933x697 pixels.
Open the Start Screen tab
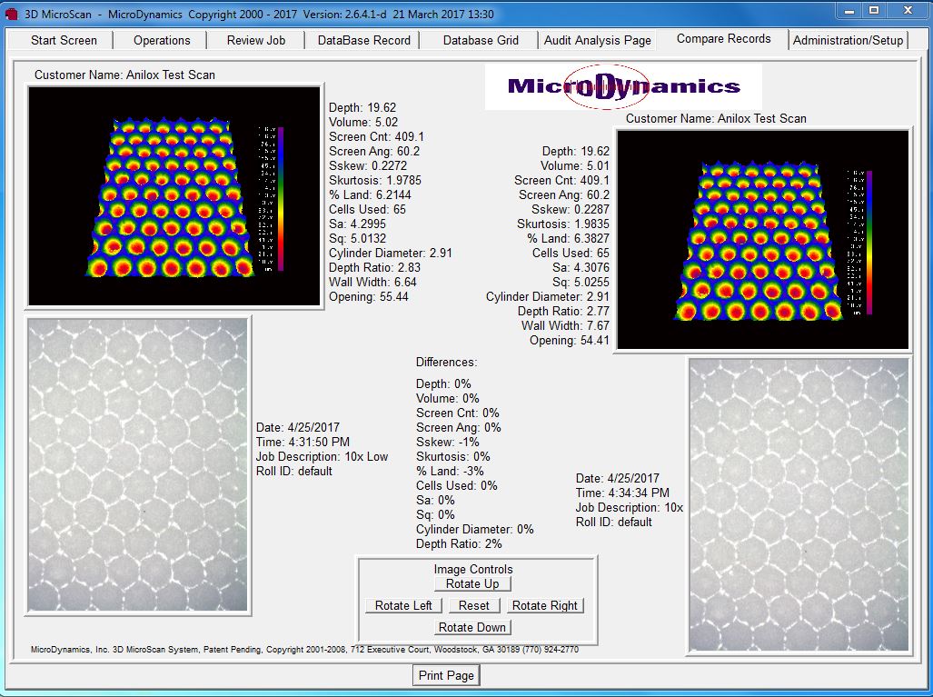(64, 40)
